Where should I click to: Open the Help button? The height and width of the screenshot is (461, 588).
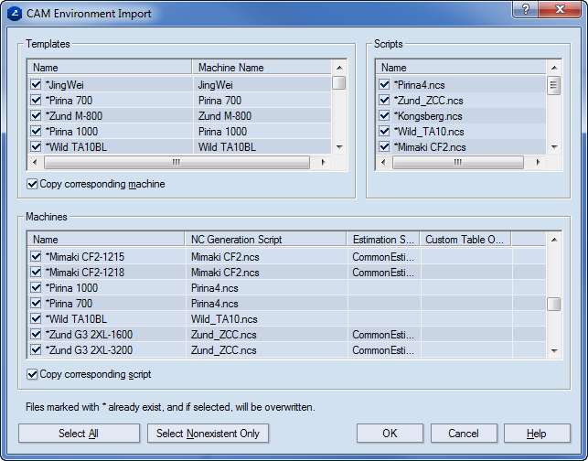538,434
